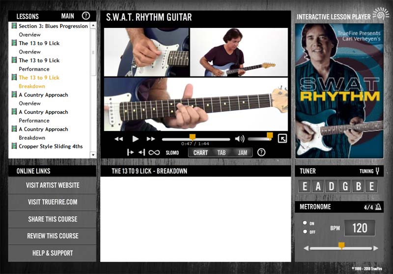
Task: Open the JAM track tab
Action: tap(242, 153)
